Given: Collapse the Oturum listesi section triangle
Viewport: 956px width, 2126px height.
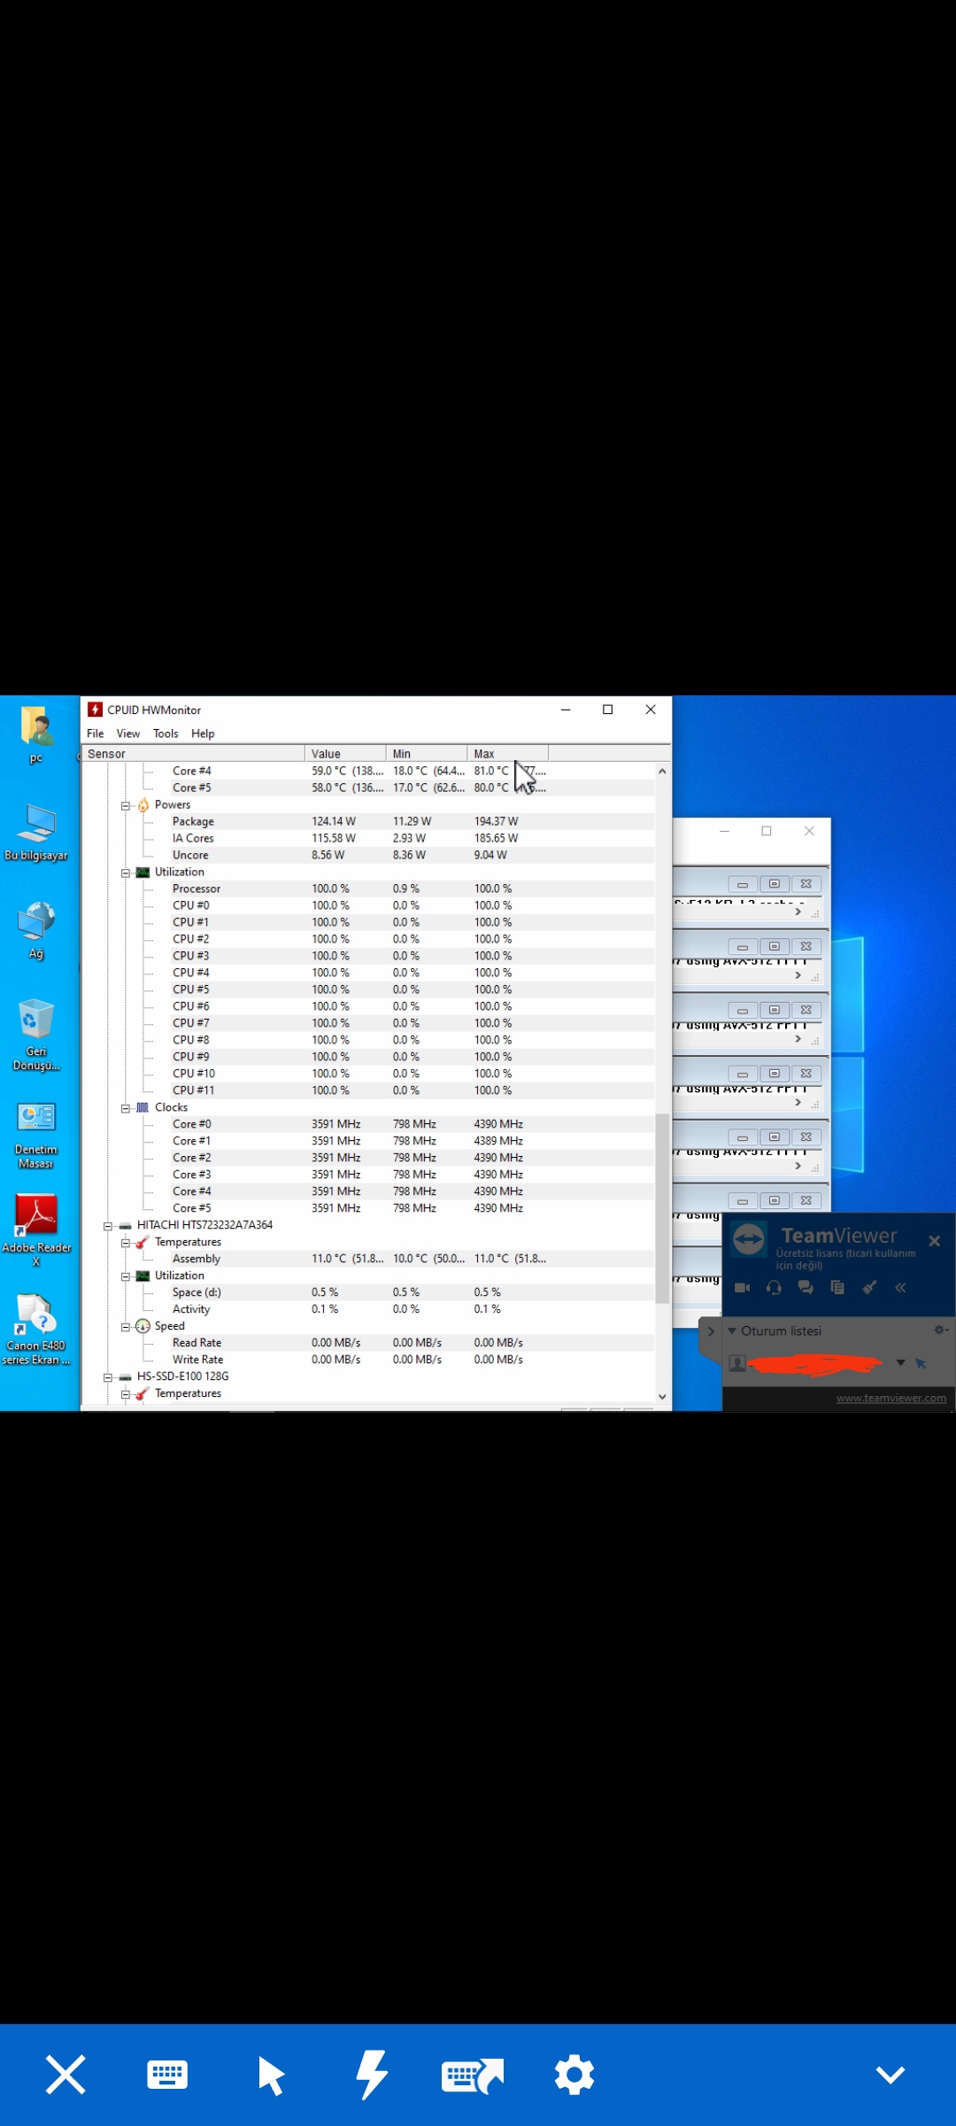Looking at the screenshot, I should click(x=732, y=1331).
